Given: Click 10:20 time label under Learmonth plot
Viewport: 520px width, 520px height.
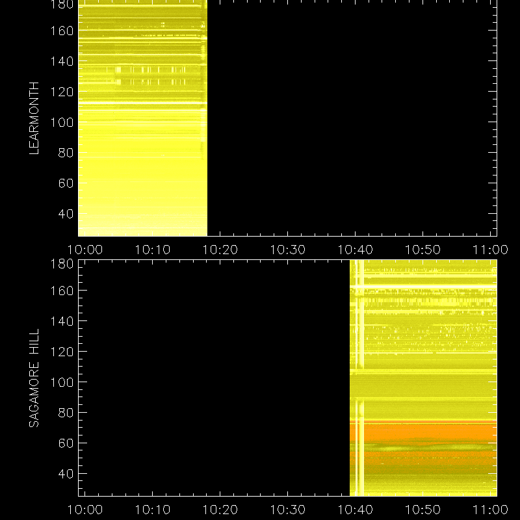Looking at the screenshot, I should tap(220, 250).
